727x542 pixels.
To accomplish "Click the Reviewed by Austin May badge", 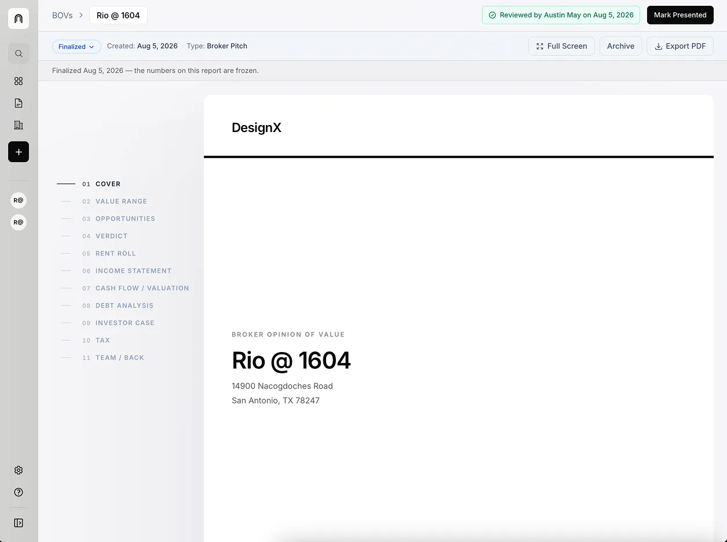I will point(561,15).
